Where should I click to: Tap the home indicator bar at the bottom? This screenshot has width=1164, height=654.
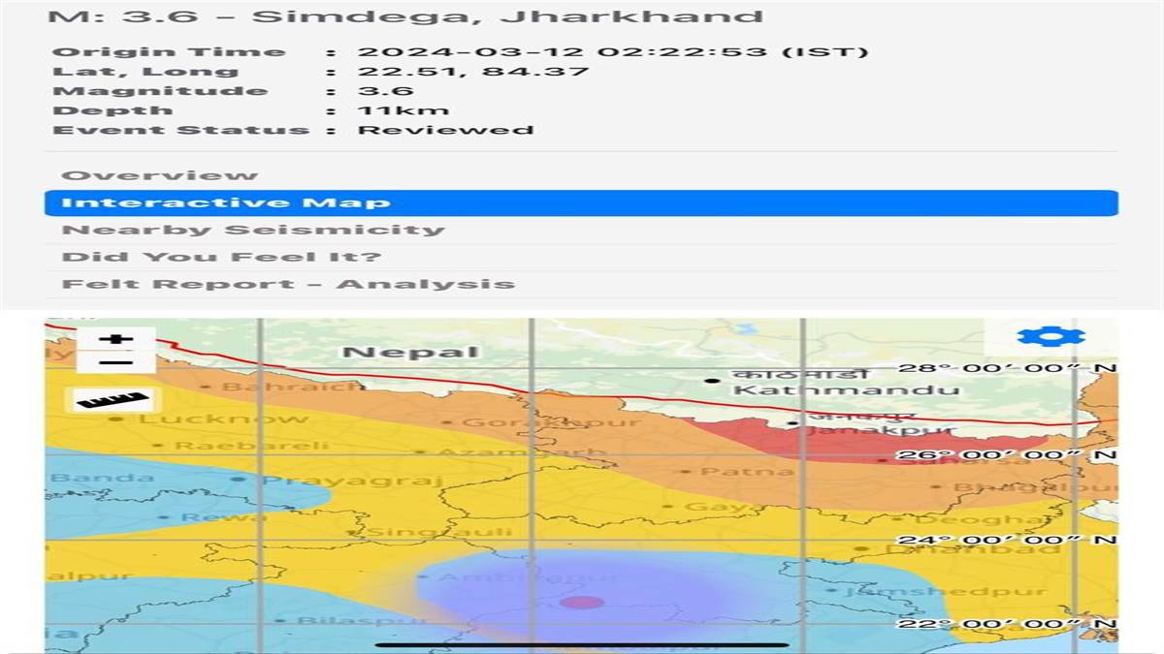pyautogui.click(x=581, y=644)
